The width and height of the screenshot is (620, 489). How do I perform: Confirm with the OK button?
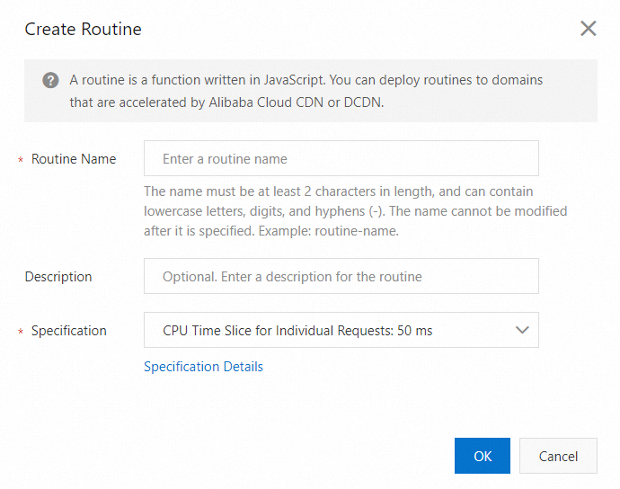click(x=483, y=456)
